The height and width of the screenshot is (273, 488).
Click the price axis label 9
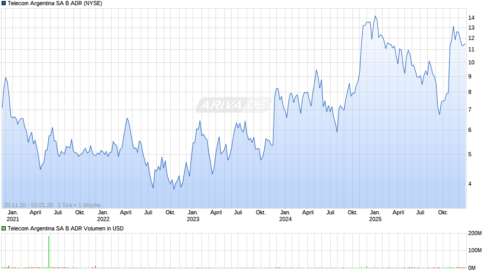[x=470, y=76]
